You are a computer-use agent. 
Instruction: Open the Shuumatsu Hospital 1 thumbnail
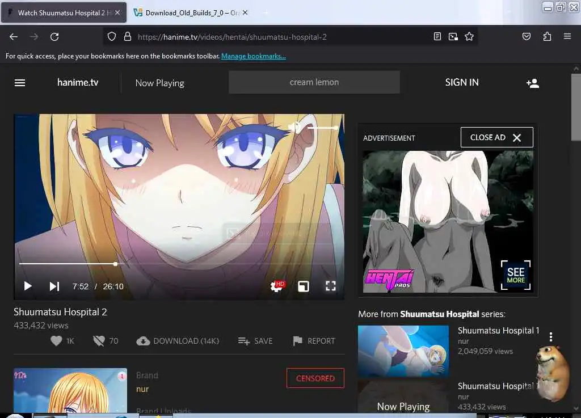[x=403, y=351]
